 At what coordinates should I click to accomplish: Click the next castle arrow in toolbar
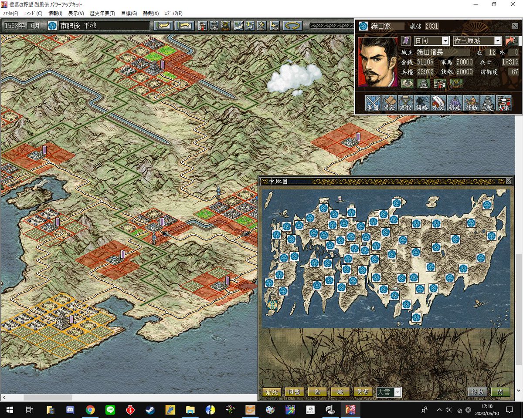click(185, 26)
